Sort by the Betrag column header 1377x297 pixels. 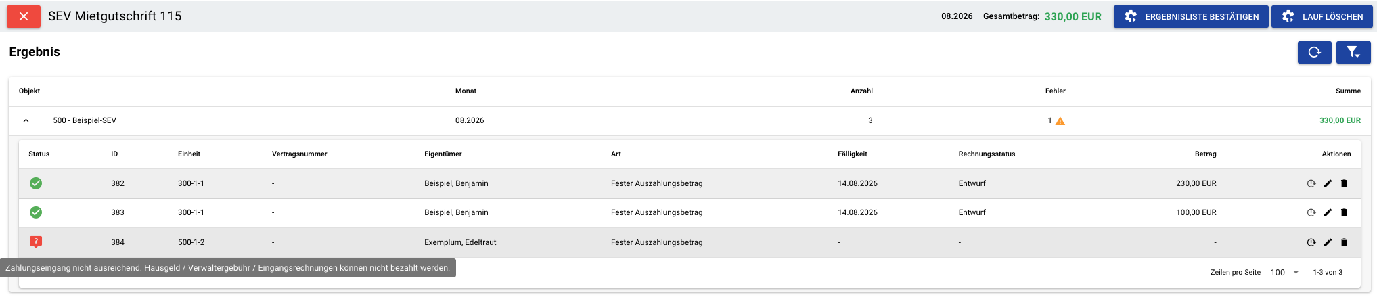click(x=1205, y=154)
